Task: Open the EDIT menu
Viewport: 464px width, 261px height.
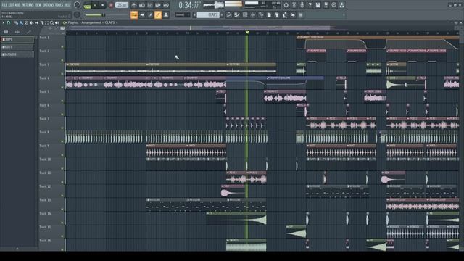Action: pos(12,5)
